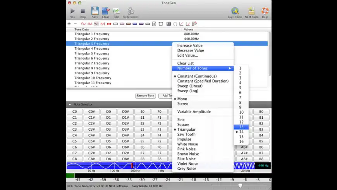Open the Help lifebuoy icon
Screen dimensions: 337x190
[x=265, y=11]
